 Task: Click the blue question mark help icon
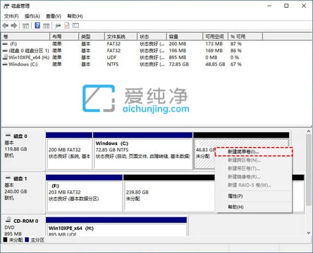38,26
